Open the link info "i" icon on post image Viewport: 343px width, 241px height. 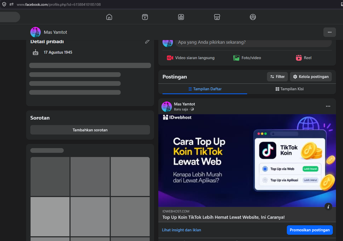point(328,207)
